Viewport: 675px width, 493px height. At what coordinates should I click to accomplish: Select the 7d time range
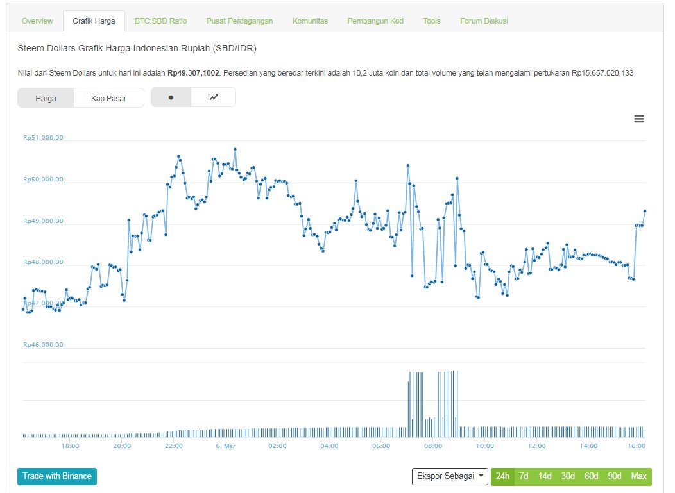524,476
